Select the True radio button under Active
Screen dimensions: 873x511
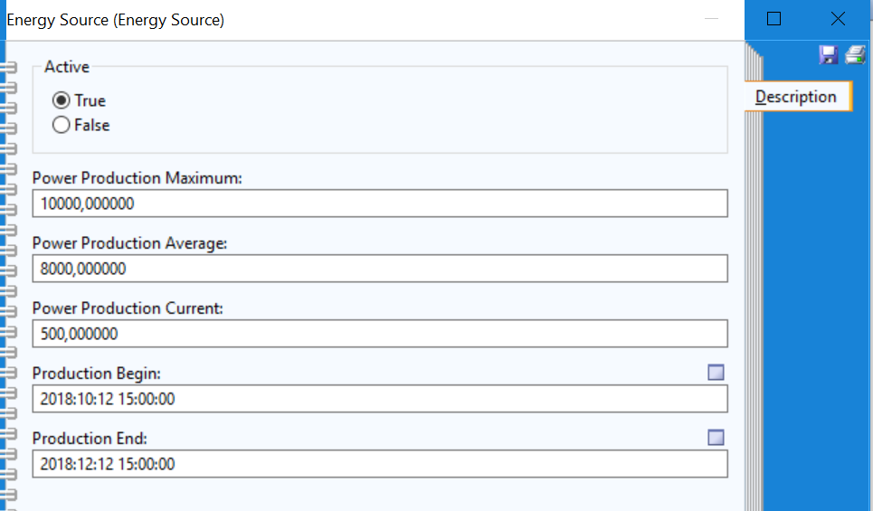click(62, 100)
